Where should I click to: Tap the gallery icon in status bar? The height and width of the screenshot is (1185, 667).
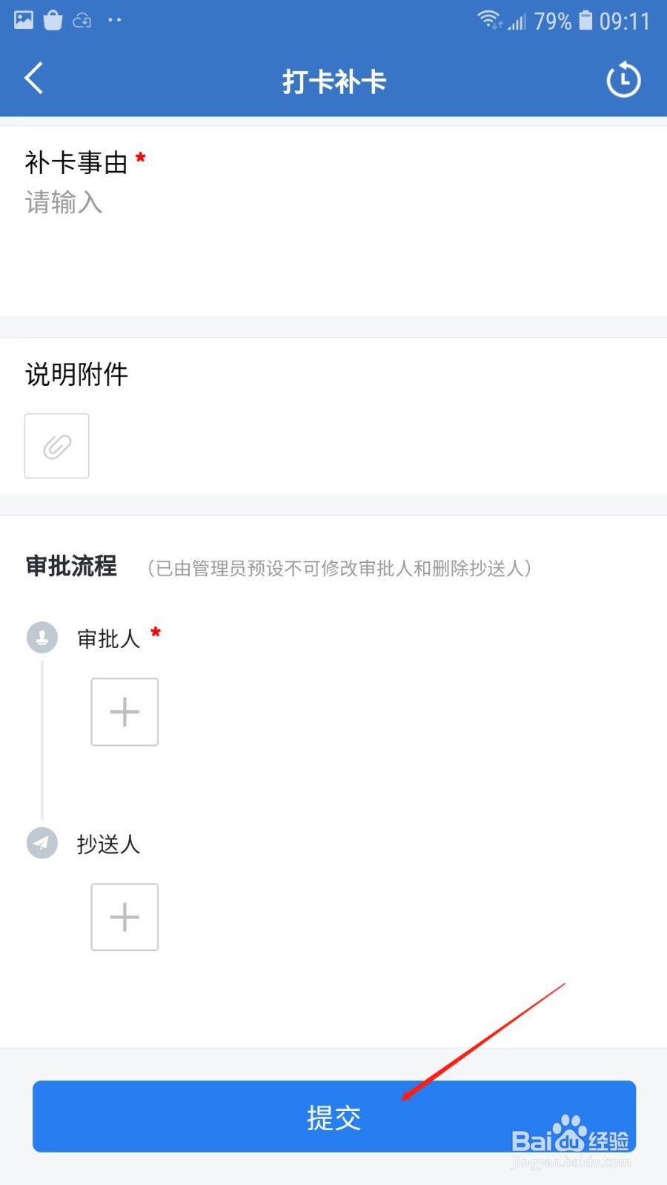(x=24, y=20)
